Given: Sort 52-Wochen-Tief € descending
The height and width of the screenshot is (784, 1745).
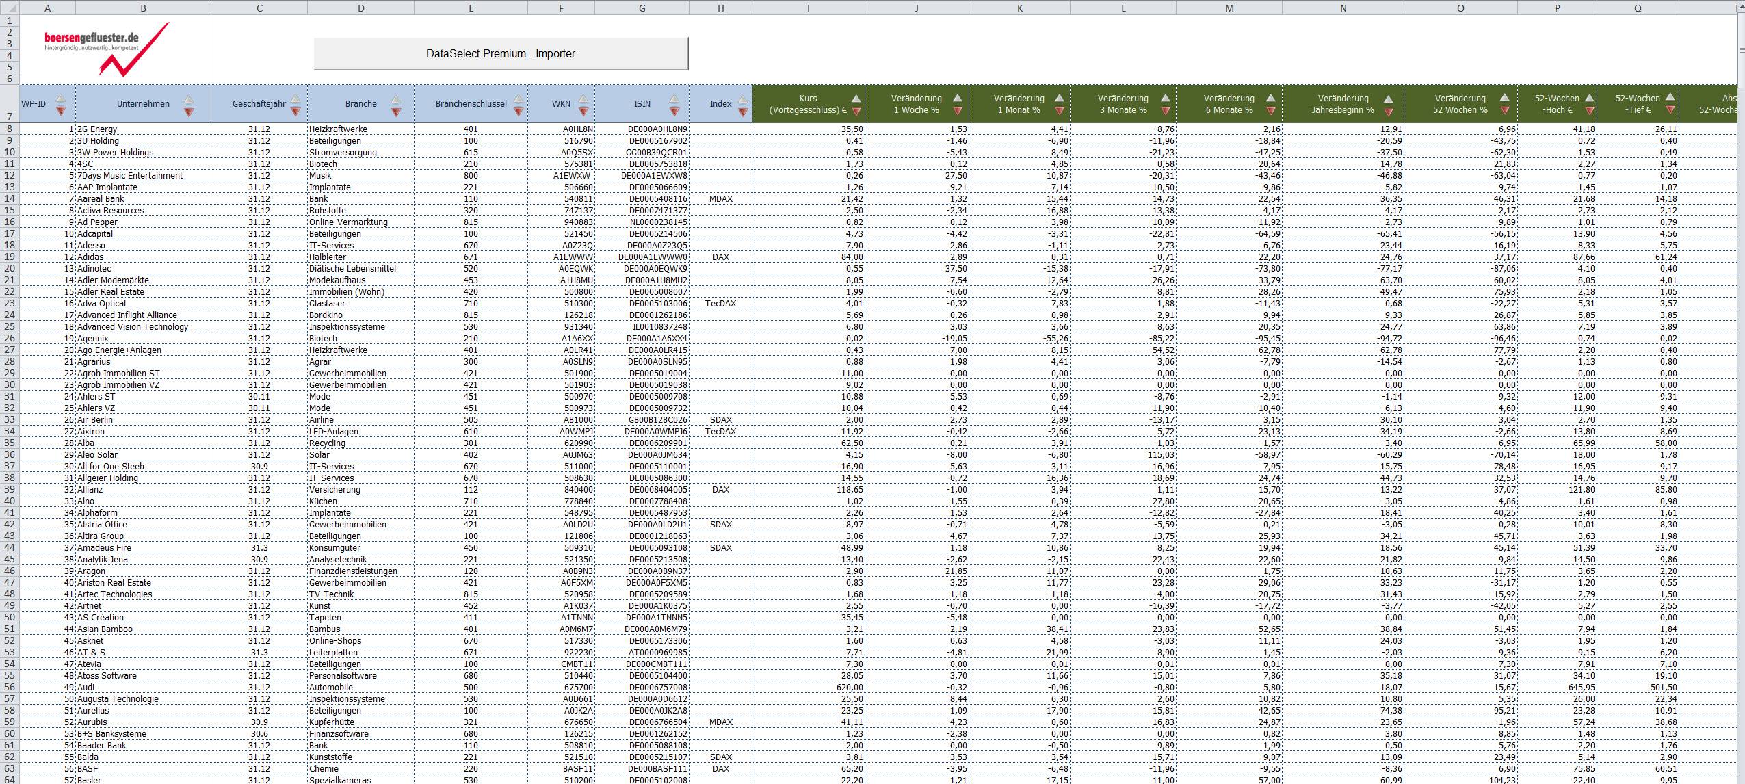Looking at the screenshot, I should click(x=1670, y=111).
